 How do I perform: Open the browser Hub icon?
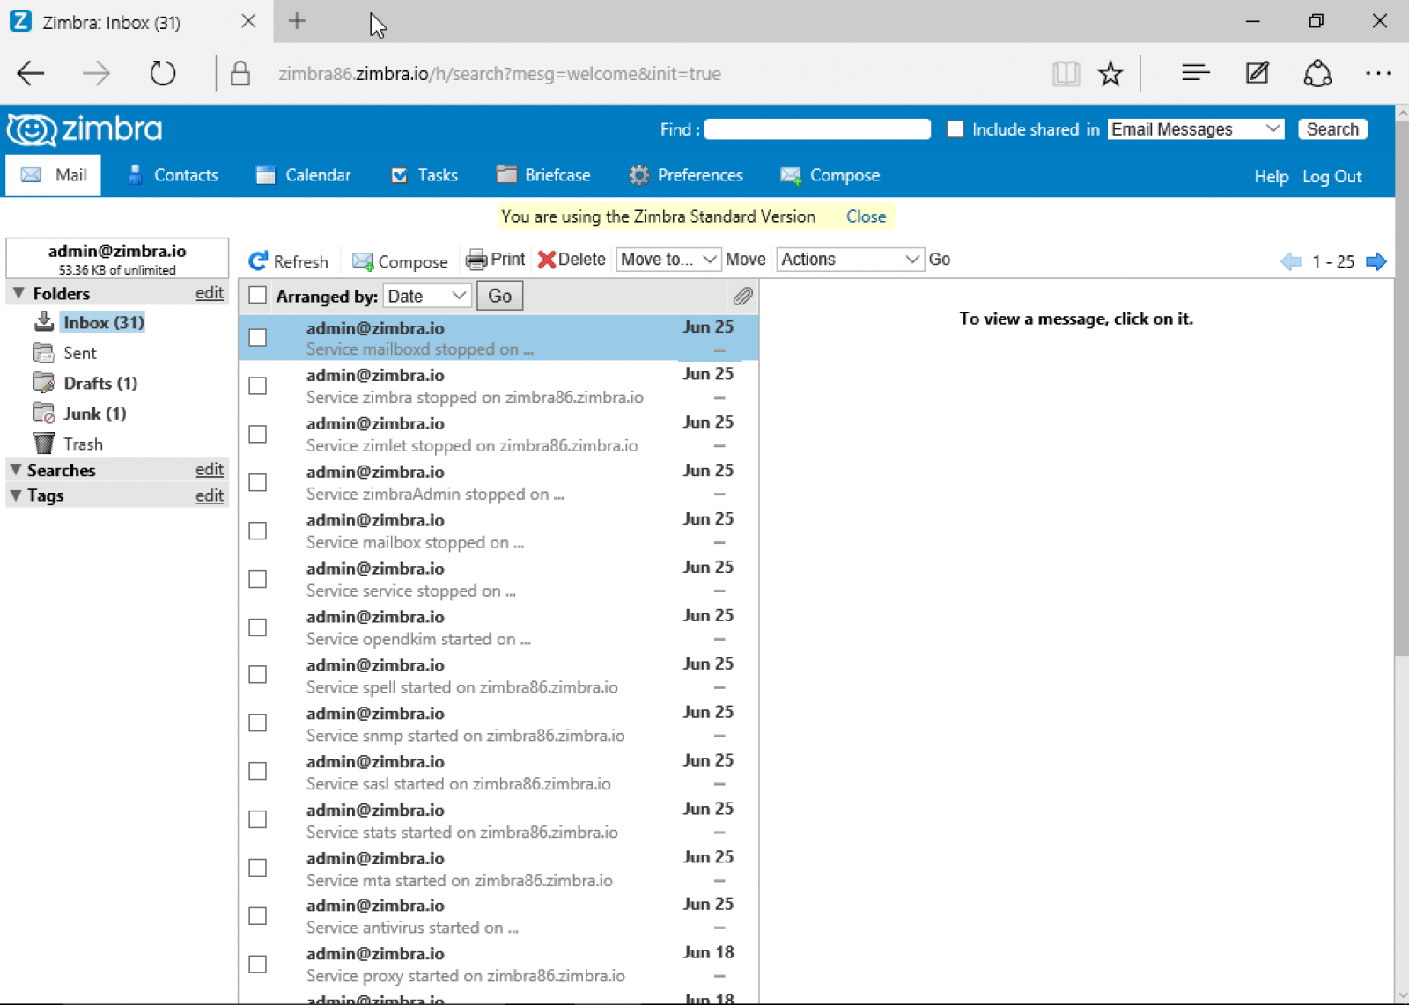point(1195,73)
